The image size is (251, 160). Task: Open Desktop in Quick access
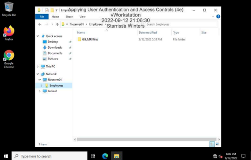pyautogui.click(x=53, y=42)
